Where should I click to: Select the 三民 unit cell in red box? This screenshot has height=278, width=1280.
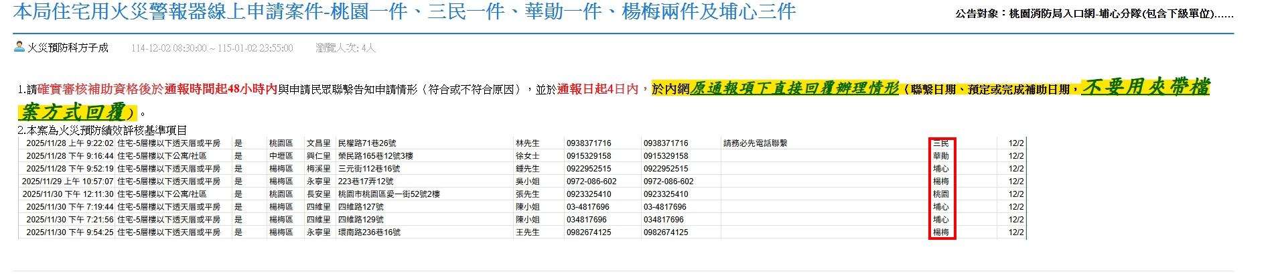pyautogui.click(x=940, y=143)
